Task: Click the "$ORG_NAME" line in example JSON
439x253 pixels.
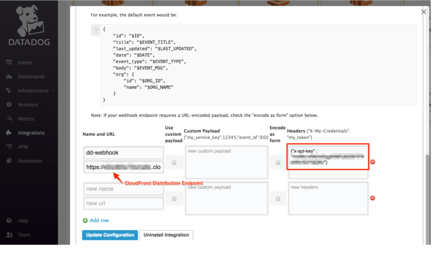Action: click(148, 87)
